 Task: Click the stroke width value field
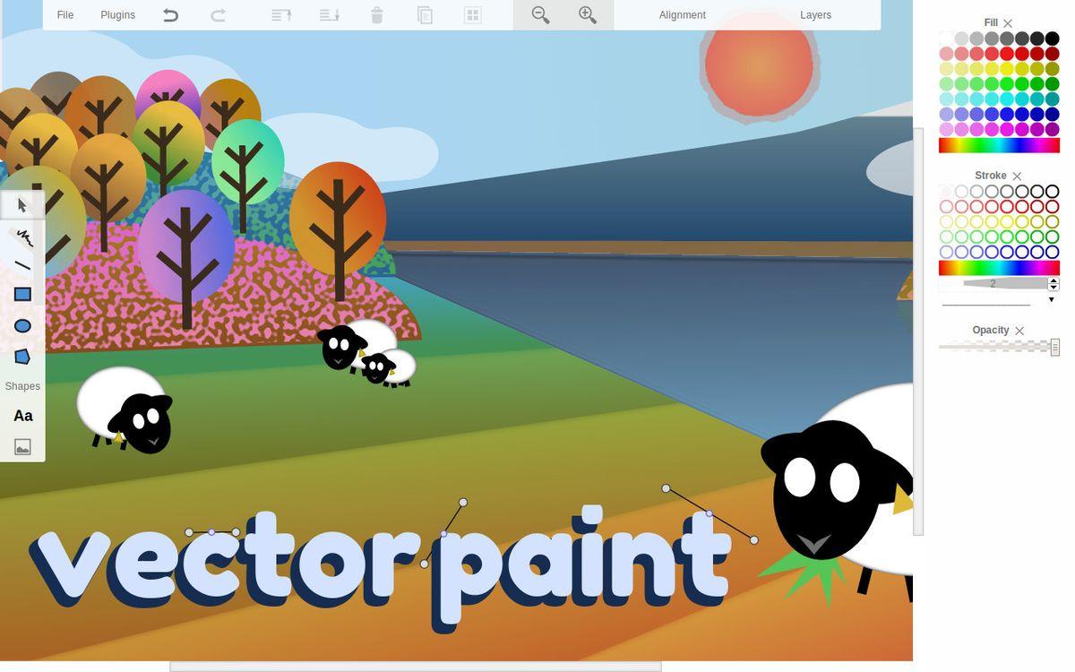(993, 284)
